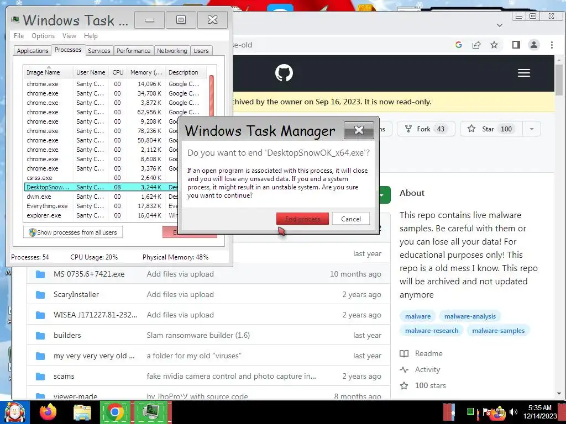Screen dimensions: 566x424
Task: Select the DesktopSnow process row
Action: coord(102,187)
